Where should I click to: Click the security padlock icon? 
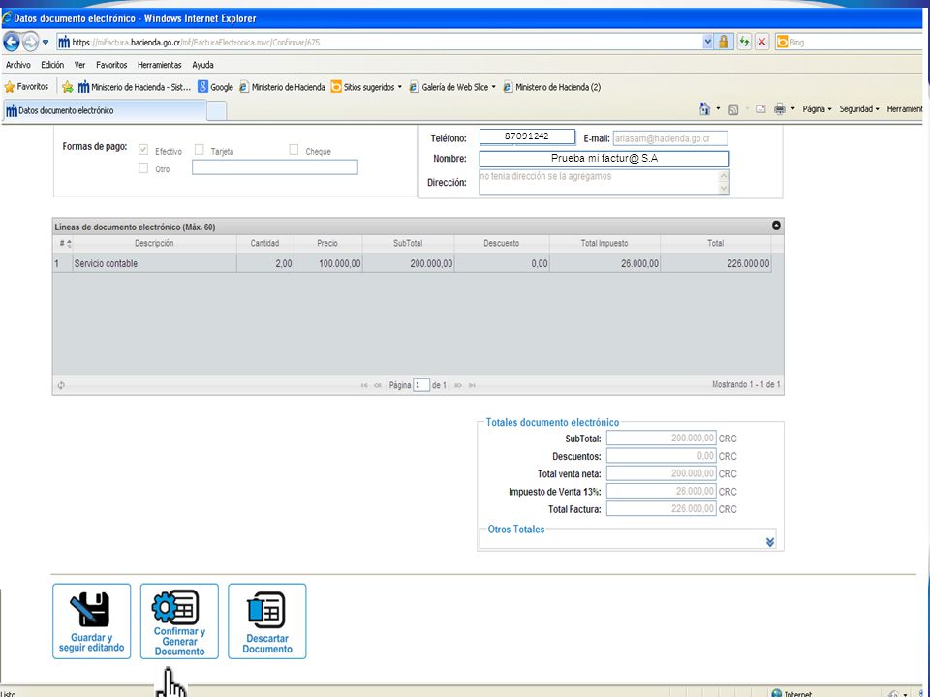click(724, 42)
